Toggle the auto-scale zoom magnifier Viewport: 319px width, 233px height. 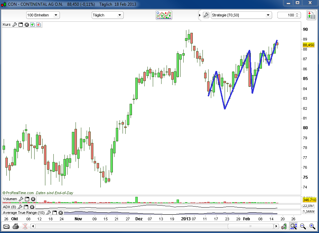pos(293,226)
